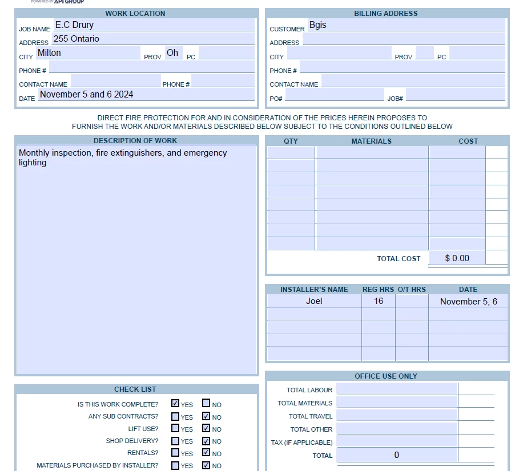Select the Total Cost field showing $ 0.00

(x=457, y=258)
